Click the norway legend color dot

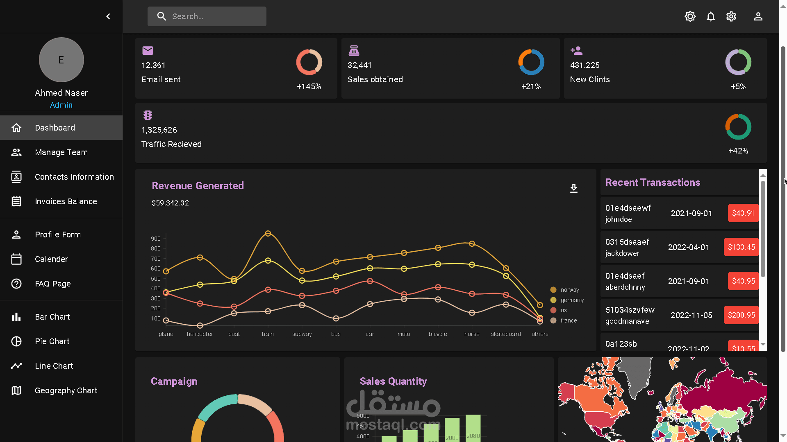[x=553, y=290]
